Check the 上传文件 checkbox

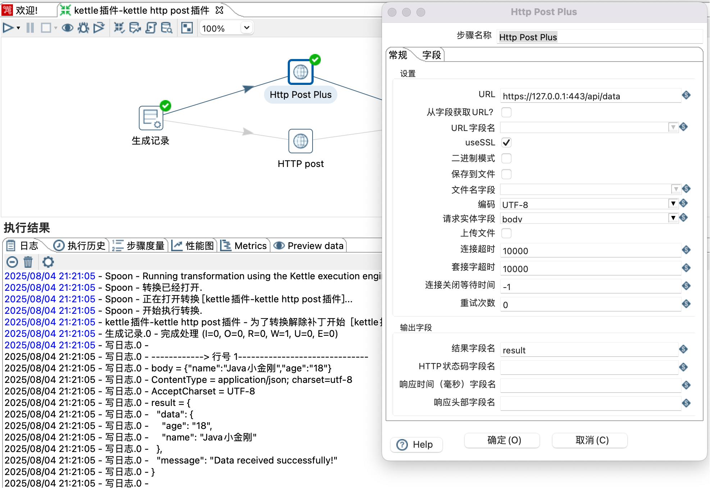506,233
